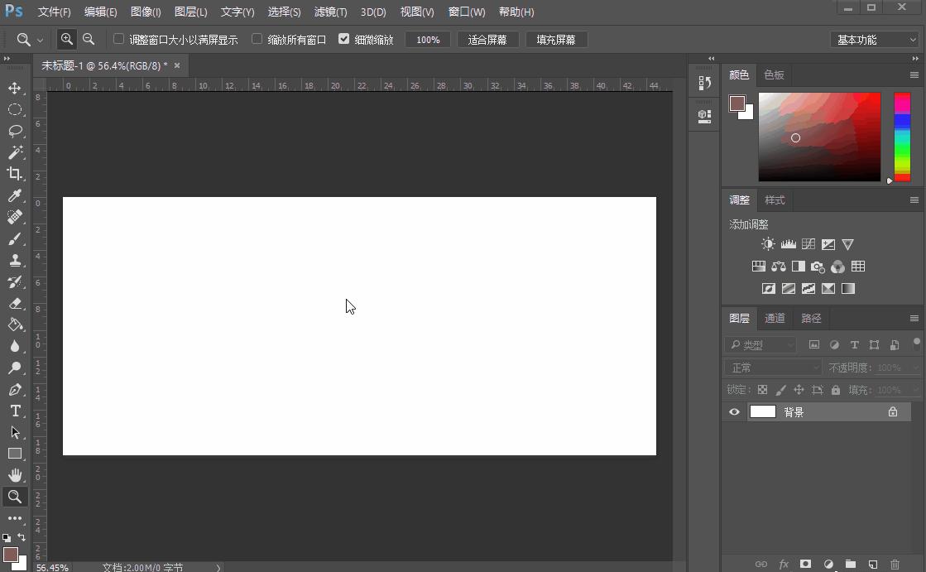
Task: Click the Brightness/Contrast adjustment icon
Action: point(768,244)
